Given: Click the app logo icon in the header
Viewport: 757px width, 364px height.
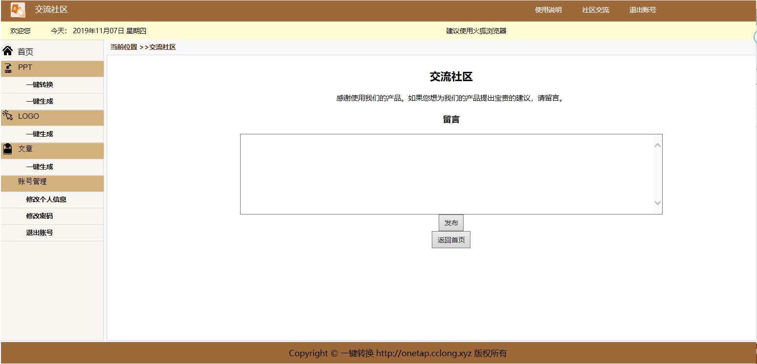Looking at the screenshot, I should tap(18, 10).
